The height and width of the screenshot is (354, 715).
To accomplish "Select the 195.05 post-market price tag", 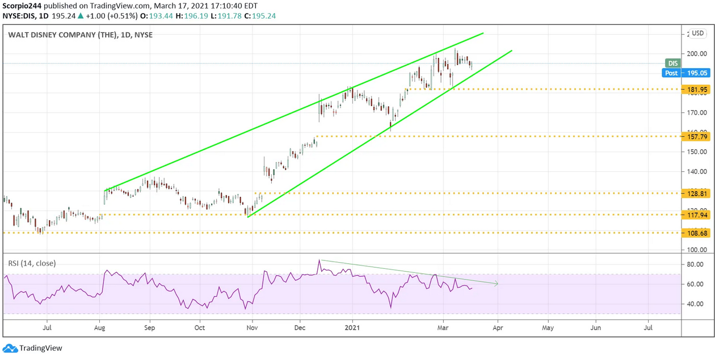I will (696, 73).
